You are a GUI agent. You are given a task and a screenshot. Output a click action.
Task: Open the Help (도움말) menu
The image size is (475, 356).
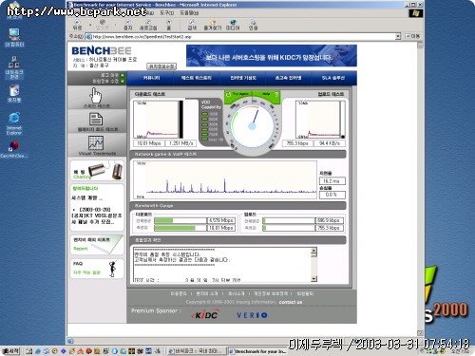pyautogui.click(x=189, y=12)
